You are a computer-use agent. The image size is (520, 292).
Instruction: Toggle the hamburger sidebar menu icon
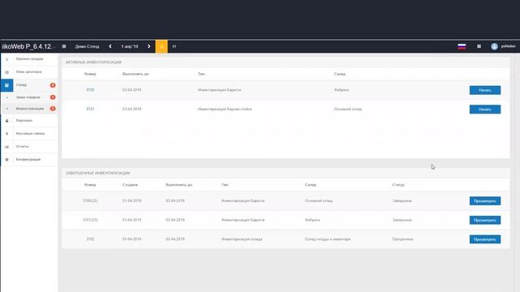[64, 46]
